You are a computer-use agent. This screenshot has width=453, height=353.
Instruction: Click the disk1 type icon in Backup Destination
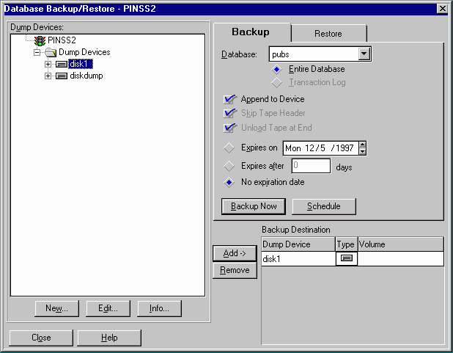[346, 258]
